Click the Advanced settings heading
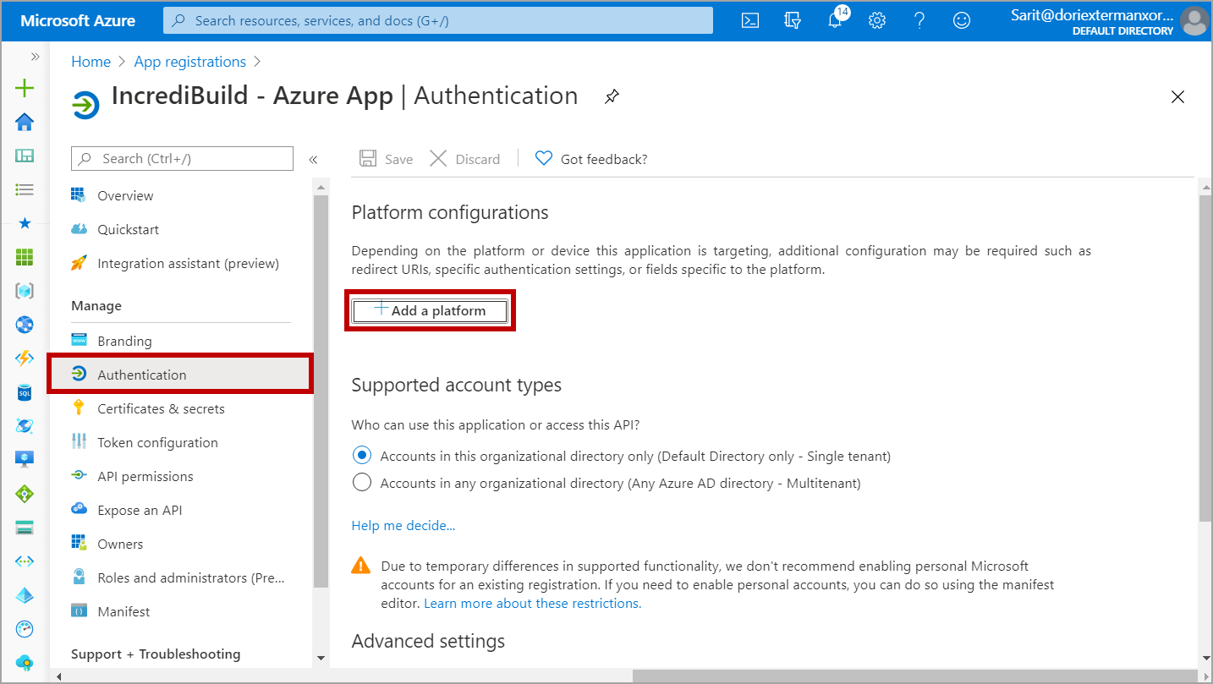1213x684 pixels. click(428, 641)
